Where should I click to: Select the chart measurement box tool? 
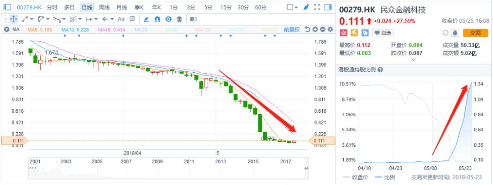[x=73, y=19]
